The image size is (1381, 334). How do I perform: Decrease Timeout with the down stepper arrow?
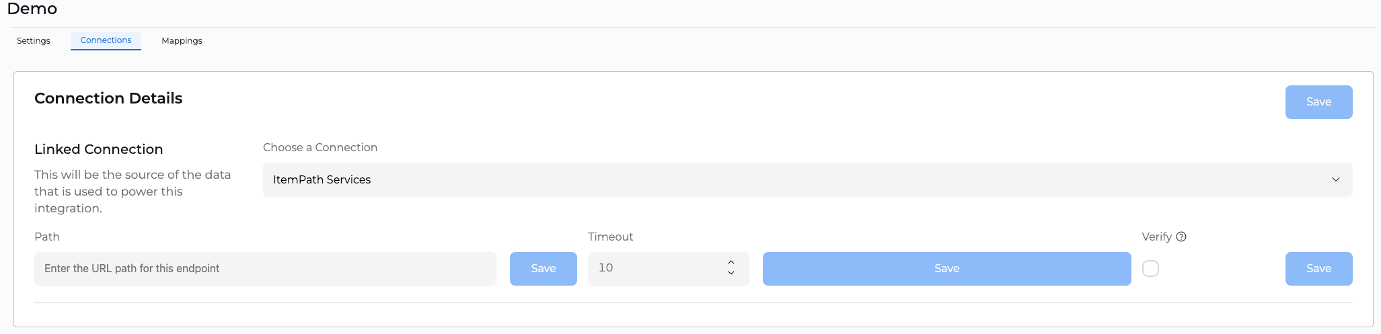[x=731, y=274]
